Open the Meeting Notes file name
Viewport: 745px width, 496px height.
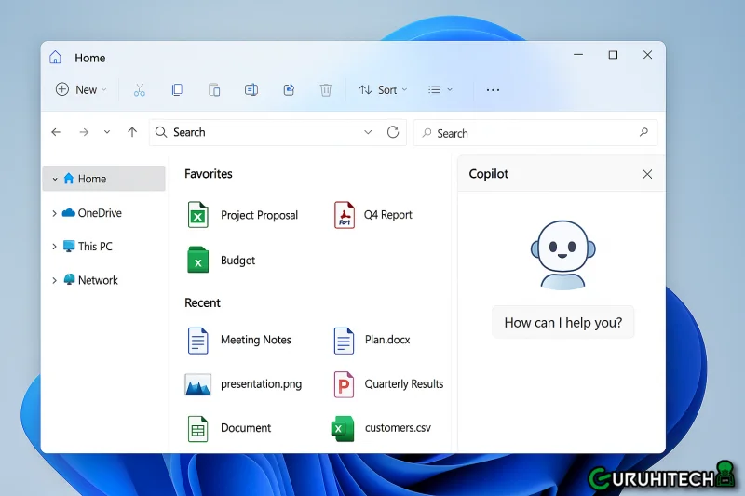pyautogui.click(x=255, y=340)
